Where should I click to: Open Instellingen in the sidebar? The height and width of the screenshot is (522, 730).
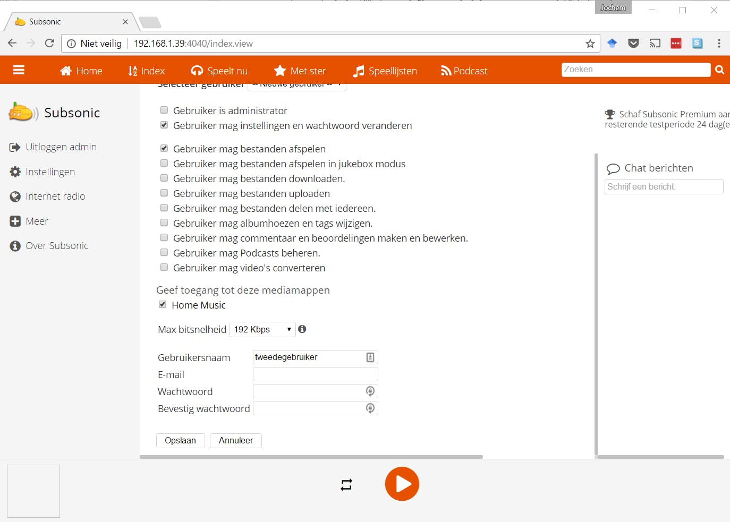pyautogui.click(x=43, y=172)
